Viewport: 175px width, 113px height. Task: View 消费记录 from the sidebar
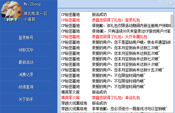(26, 74)
